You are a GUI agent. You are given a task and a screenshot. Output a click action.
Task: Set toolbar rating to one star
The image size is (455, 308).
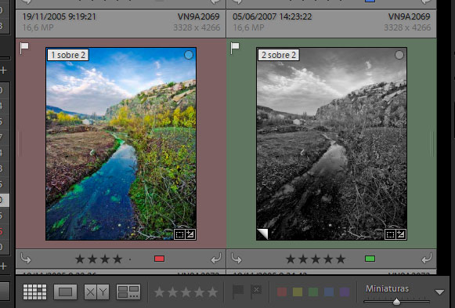click(159, 292)
